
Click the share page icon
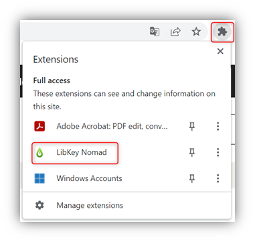pos(175,32)
